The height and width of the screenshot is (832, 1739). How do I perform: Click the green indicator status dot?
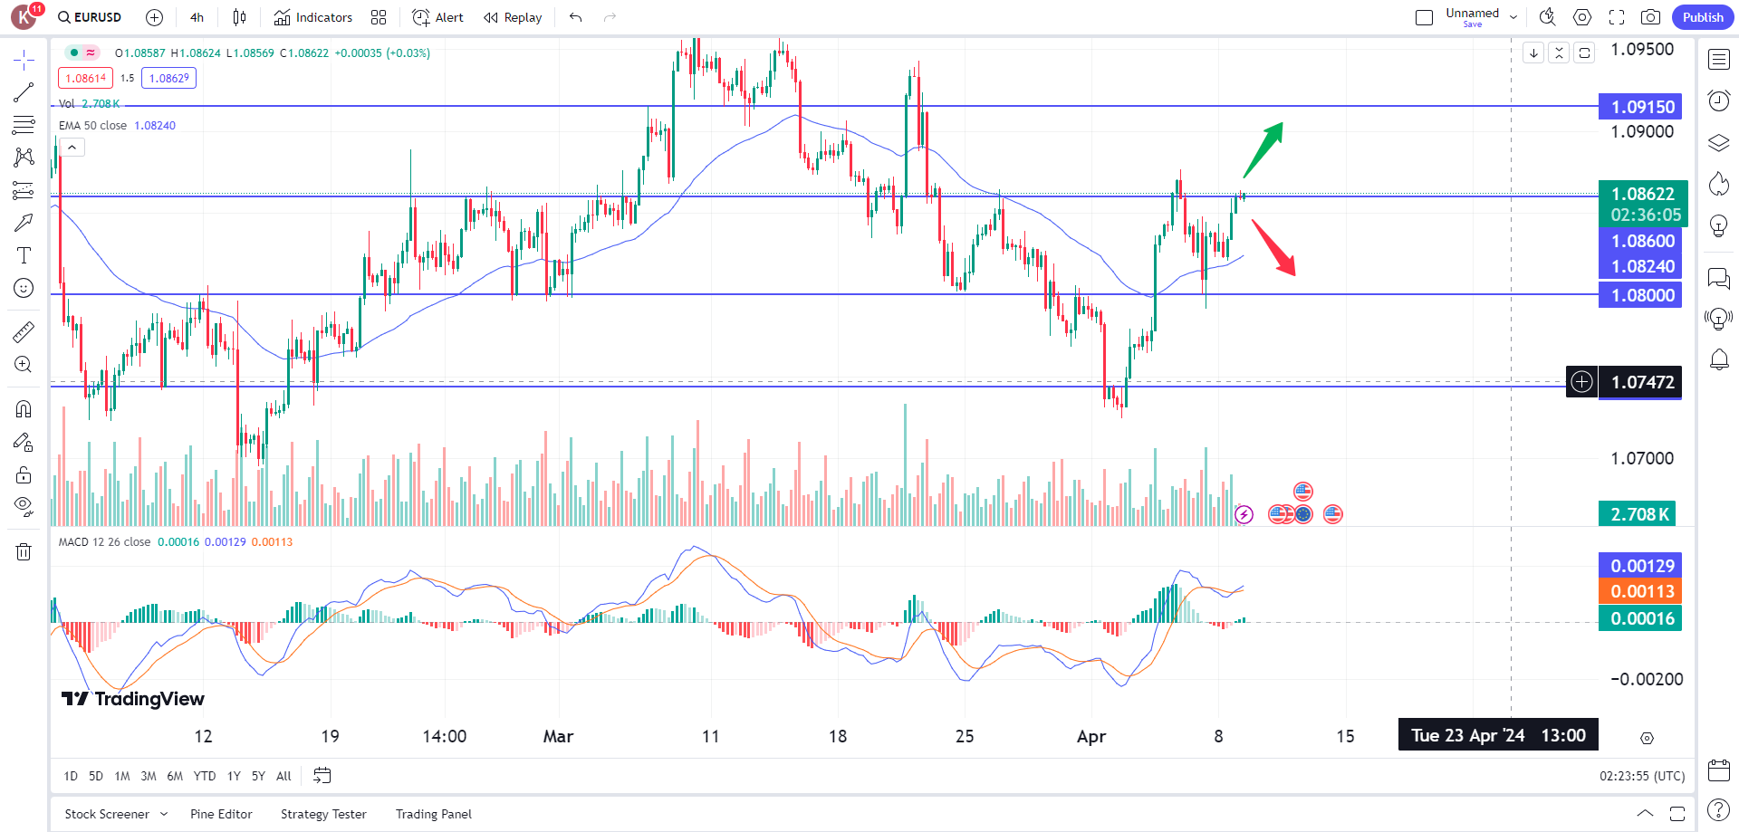[72, 53]
